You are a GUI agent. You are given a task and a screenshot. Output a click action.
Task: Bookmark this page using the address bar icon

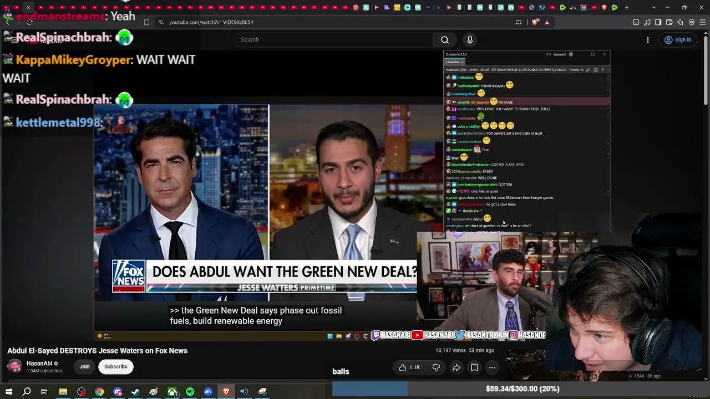[x=146, y=22]
